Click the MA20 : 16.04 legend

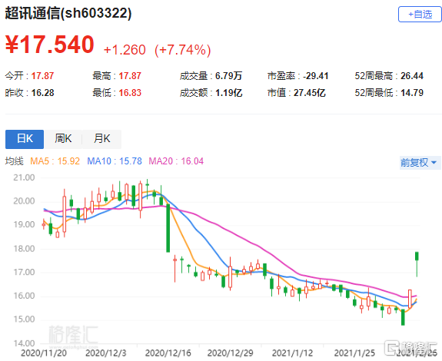click(x=176, y=161)
